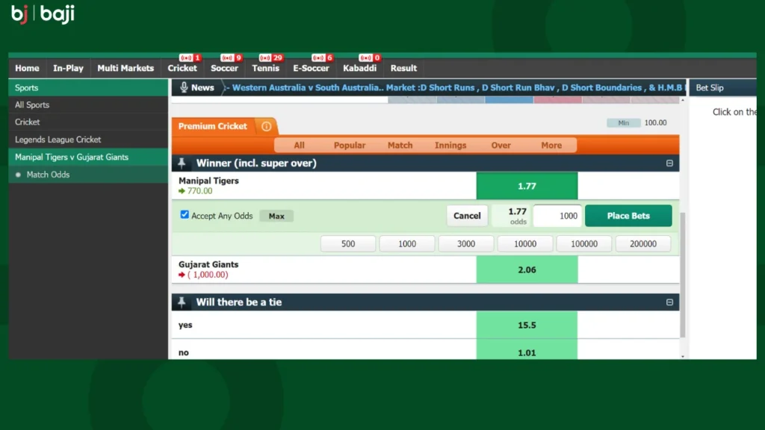This screenshot has height=430, width=765.
Task: Click the Max stake button
Action: [x=276, y=216]
